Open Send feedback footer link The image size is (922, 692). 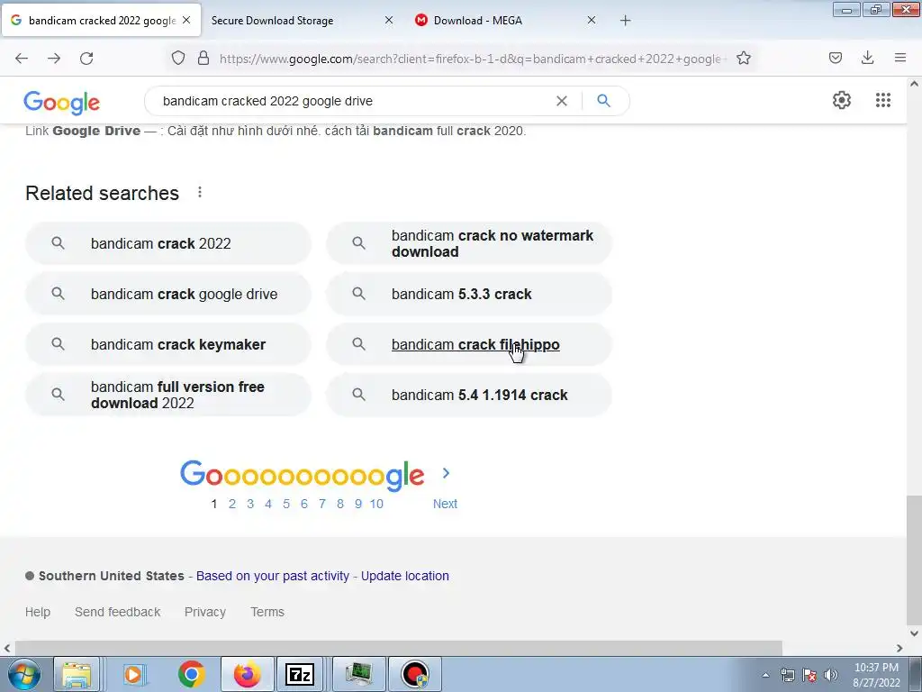118,612
